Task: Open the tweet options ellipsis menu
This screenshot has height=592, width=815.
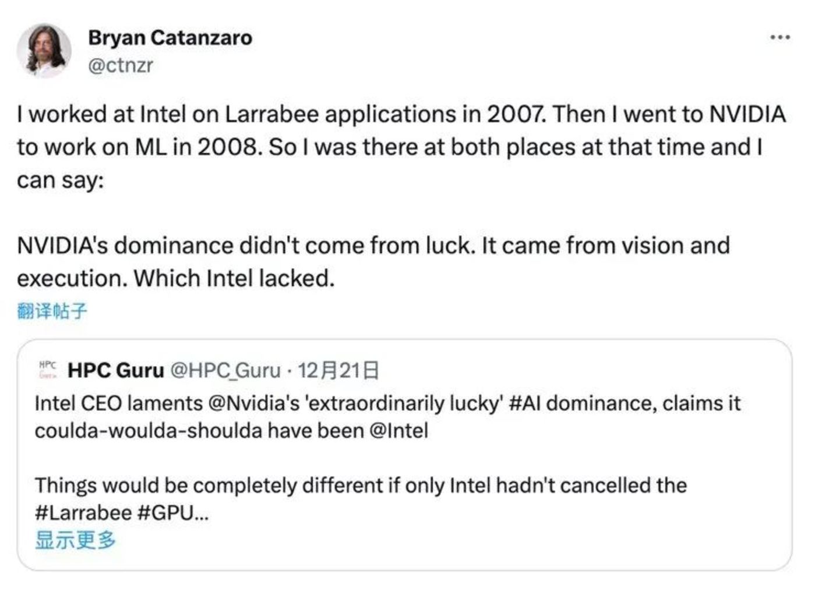Action: [x=779, y=36]
